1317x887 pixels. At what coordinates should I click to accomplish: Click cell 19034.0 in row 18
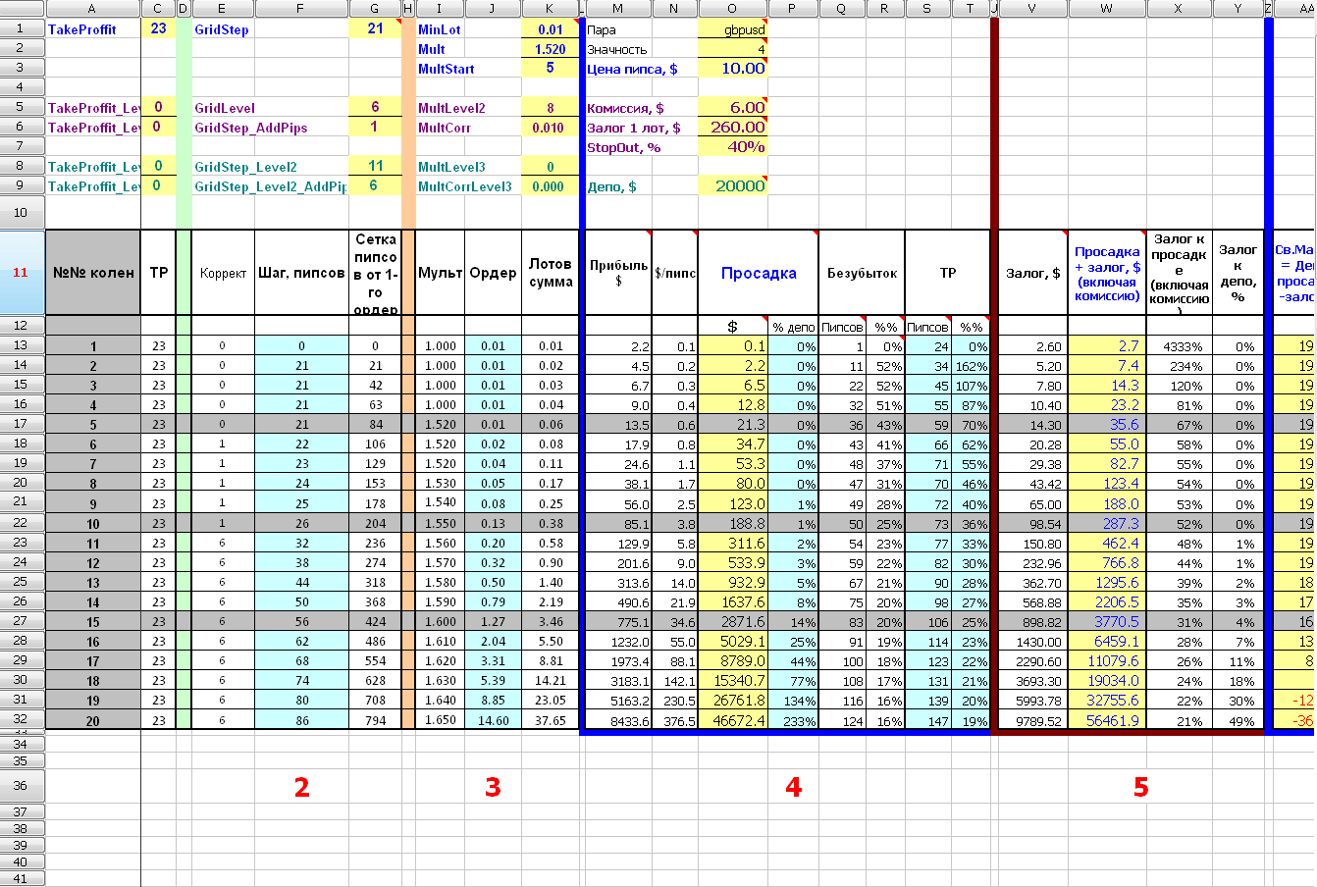(1107, 680)
